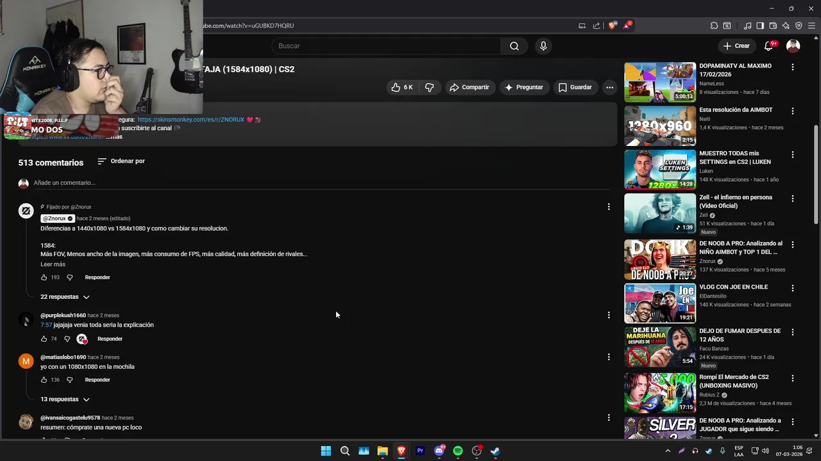
Task: Open the browser hamburger main menu
Action: 811,26
